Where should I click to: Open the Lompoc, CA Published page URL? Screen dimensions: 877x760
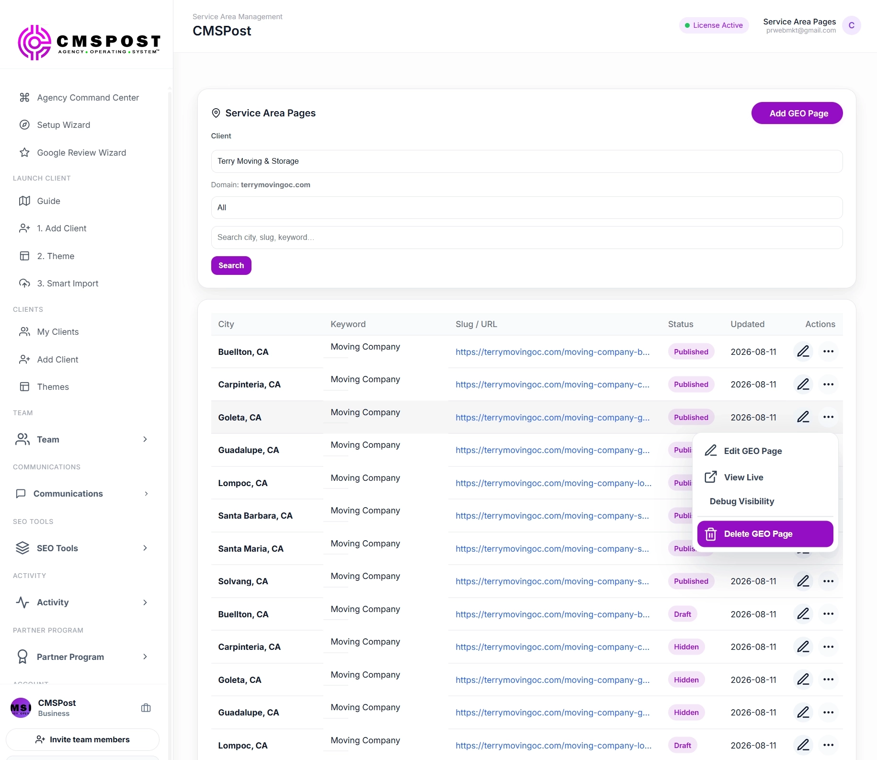pos(554,483)
